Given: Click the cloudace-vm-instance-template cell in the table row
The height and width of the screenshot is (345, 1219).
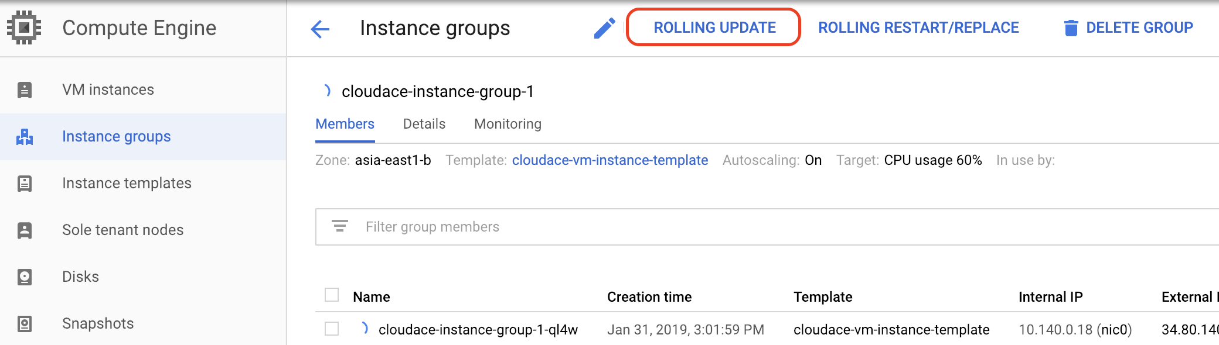Looking at the screenshot, I should coord(891,330).
